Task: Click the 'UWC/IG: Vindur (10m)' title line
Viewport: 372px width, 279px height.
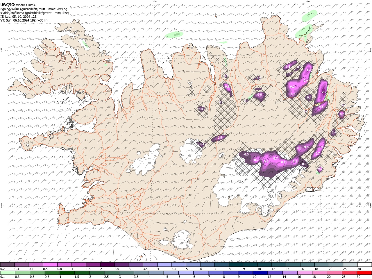Action: 18,5
